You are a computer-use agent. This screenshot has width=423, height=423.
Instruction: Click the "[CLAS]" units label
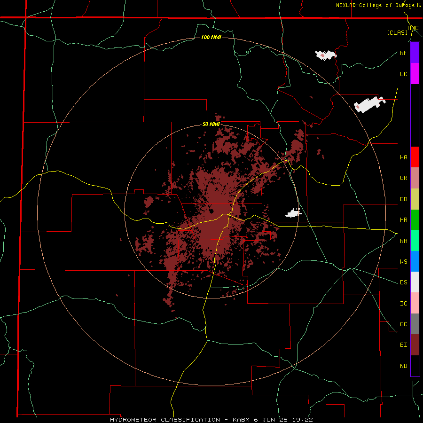(397, 32)
